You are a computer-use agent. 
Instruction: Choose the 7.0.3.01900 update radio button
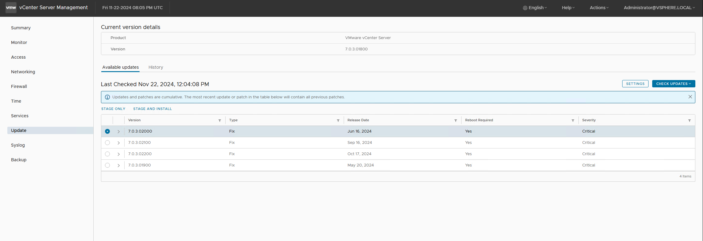107,165
